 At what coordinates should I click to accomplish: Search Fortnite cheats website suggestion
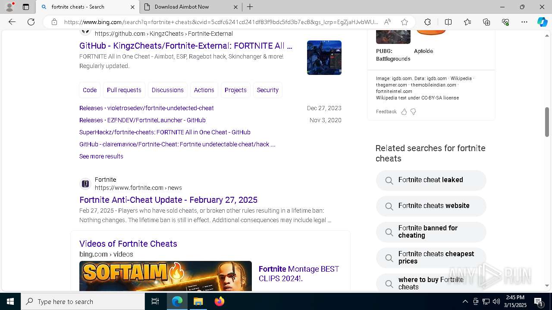[x=431, y=206]
